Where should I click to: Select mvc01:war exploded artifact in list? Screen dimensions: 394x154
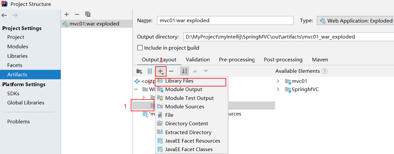coord(97,23)
